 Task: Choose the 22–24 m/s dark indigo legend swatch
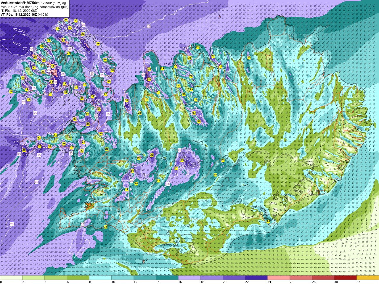pyautogui.click(x=256, y=278)
